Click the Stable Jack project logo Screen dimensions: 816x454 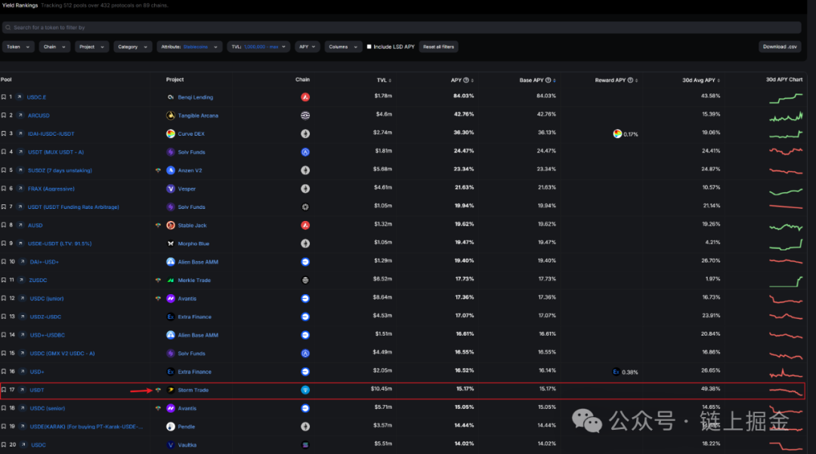click(170, 225)
